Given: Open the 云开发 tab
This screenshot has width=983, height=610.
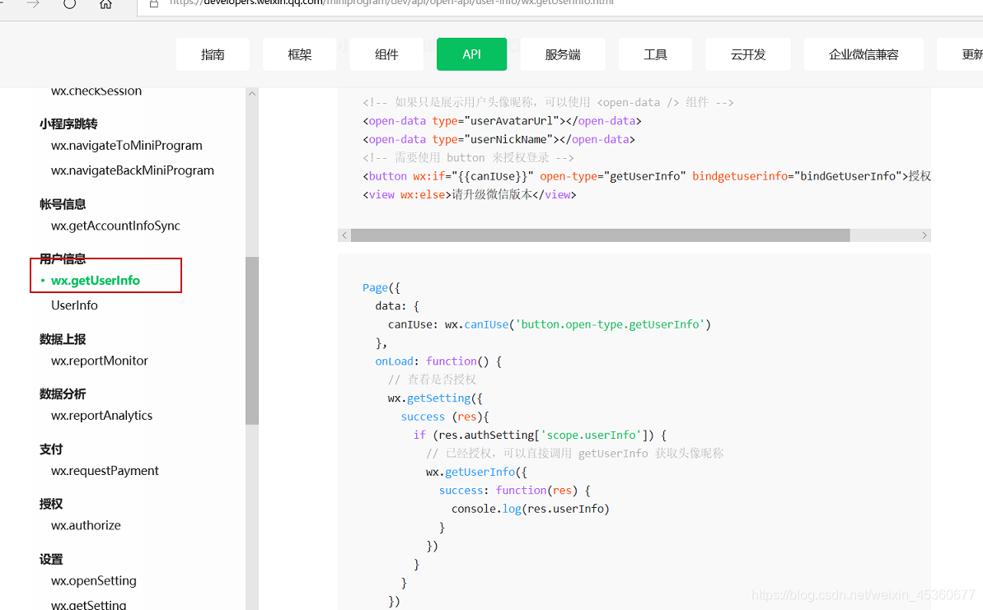Looking at the screenshot, I should pos(748,54).
